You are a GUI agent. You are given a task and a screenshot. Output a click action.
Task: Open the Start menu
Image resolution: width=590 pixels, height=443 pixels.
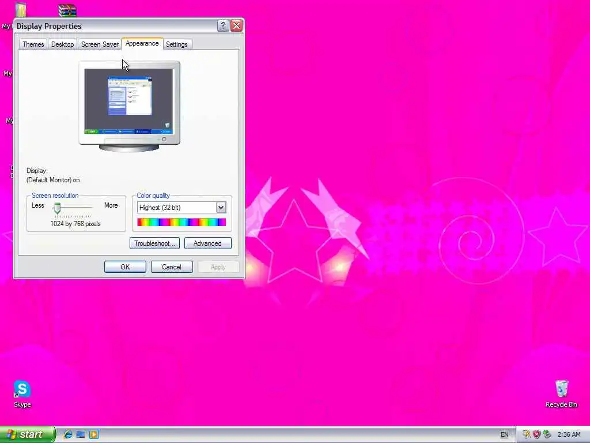(28, 434)
